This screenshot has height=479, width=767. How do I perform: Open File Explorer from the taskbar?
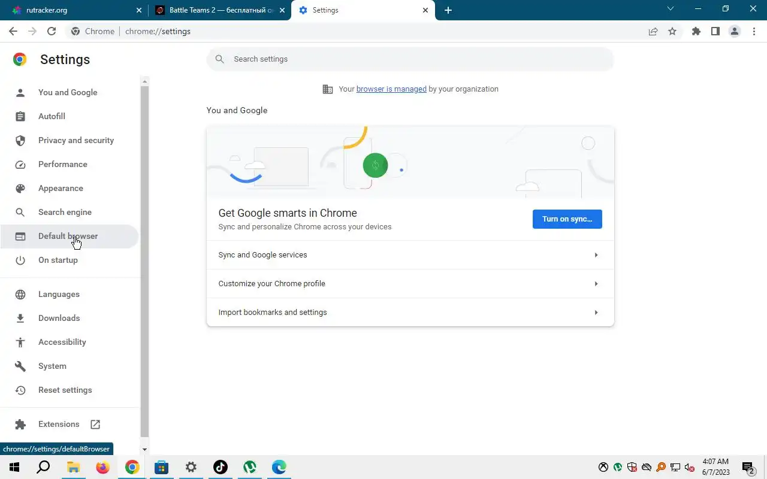73,467
